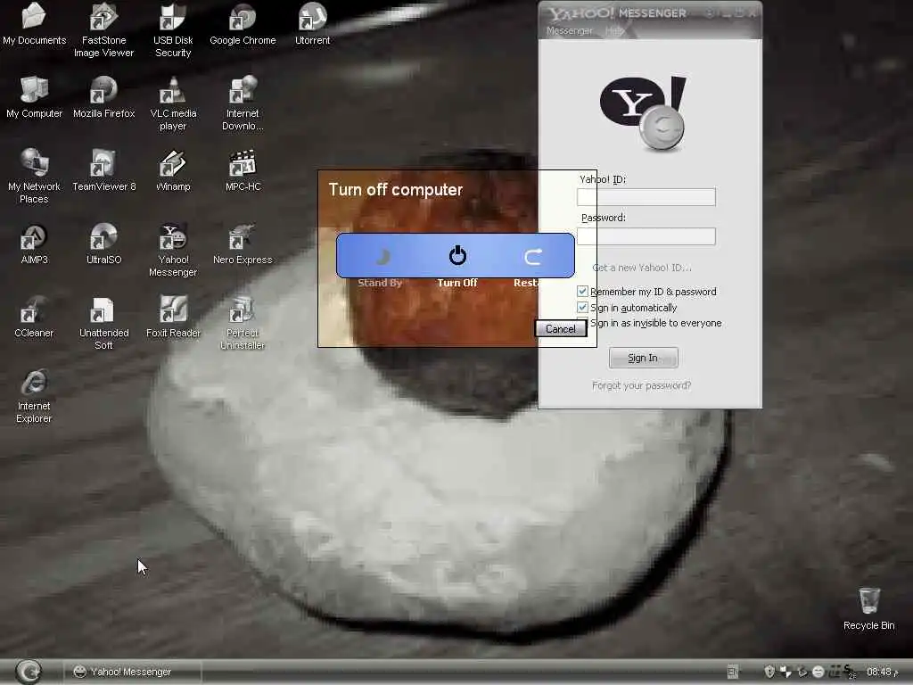
Task: Cancel the Turn off computer dialog
Action: tap(561, 329)
